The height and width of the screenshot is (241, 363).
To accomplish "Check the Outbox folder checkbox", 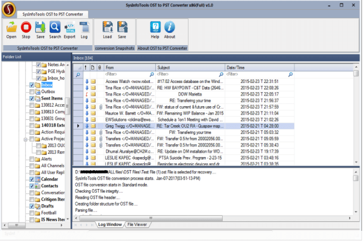I will (32, 92).
